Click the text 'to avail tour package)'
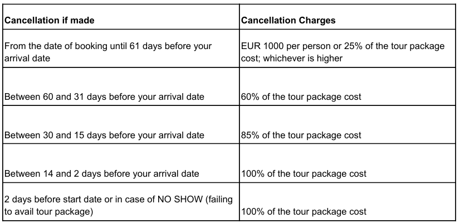460x223 pixels. 48,211
